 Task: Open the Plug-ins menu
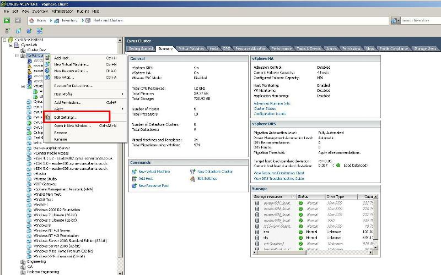point(83,12)
